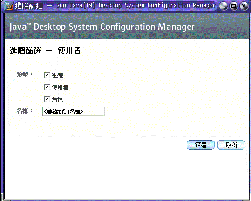Open the window menu icon in title bar
This screenshot has height=201, width=251.
coord(8,6)
